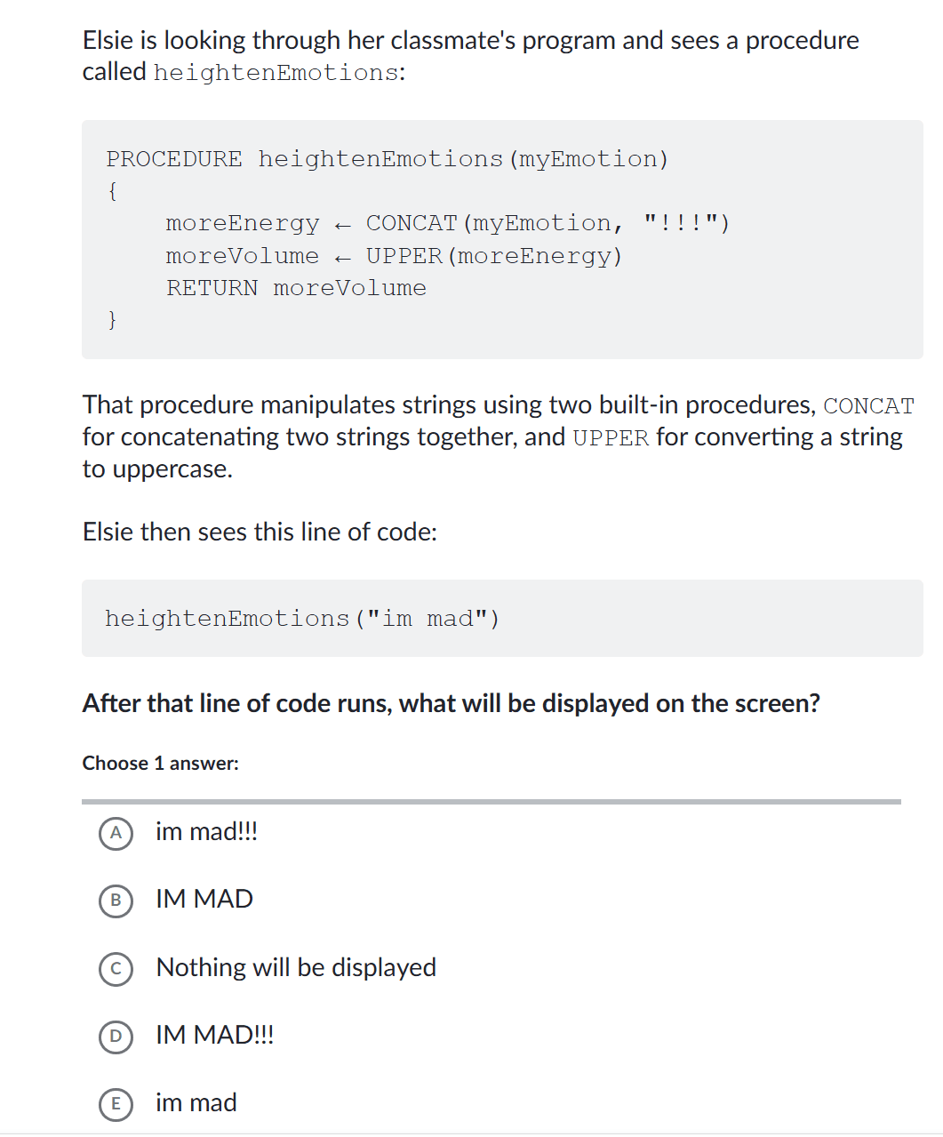The image size is (943, 1137).
Task: Click the moreVolume UPPER assignment line
Action: coord(394,256)
